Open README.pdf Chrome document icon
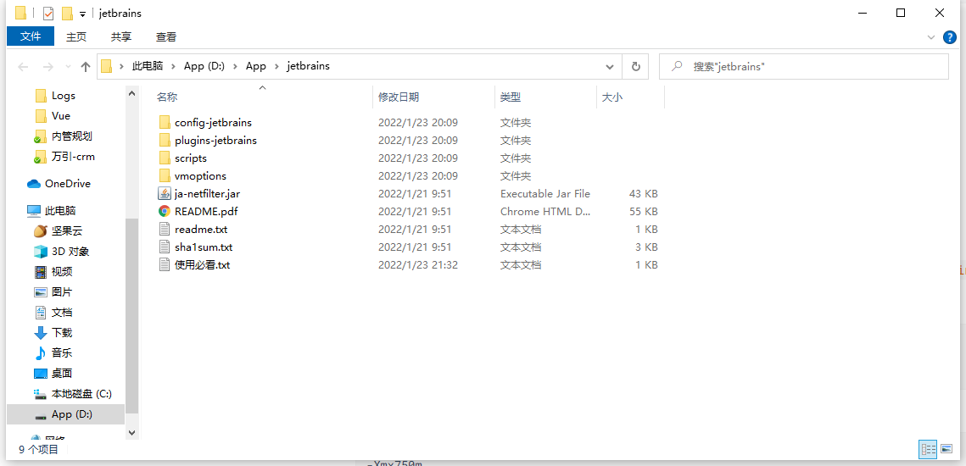 point(165,212)
